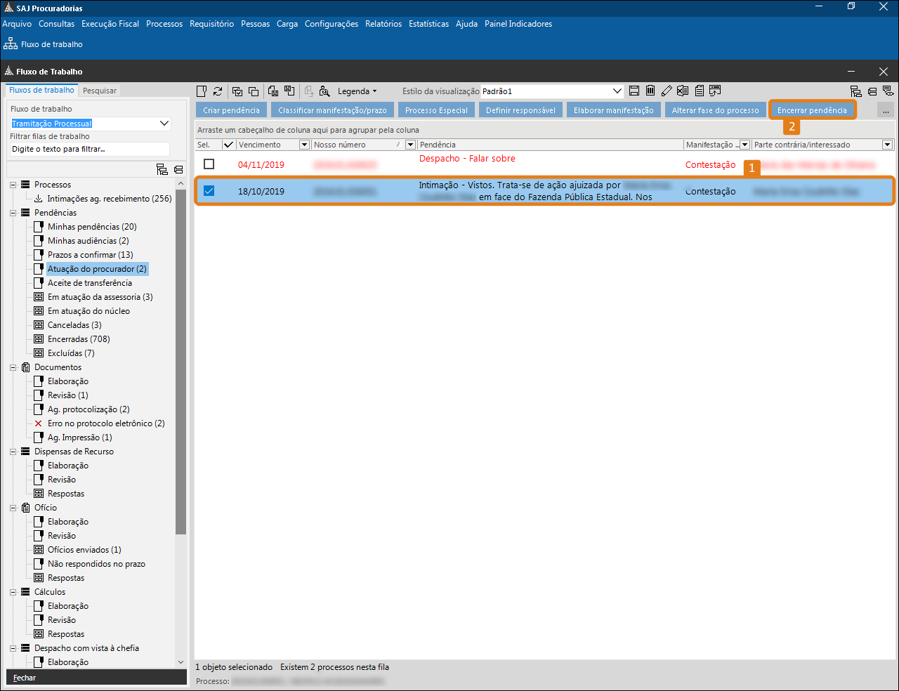Switch to the Pesquisar tab
This screenshot has height=691, width=899.
[x=100, y=91]
